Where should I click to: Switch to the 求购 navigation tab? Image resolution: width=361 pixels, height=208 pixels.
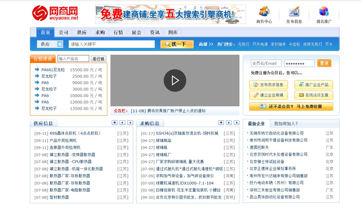pos(100,32)
